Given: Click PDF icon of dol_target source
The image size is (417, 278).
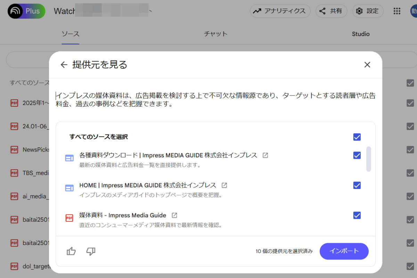Looking at the screenshot, I should point(14,267).
